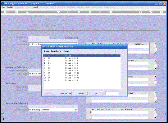Open the Companion menu

point(44,7)
